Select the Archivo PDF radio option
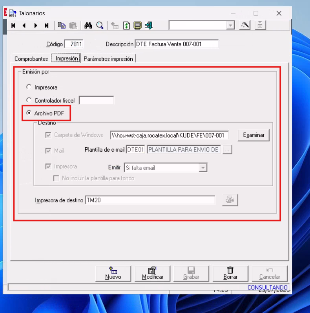 point(29,113)
